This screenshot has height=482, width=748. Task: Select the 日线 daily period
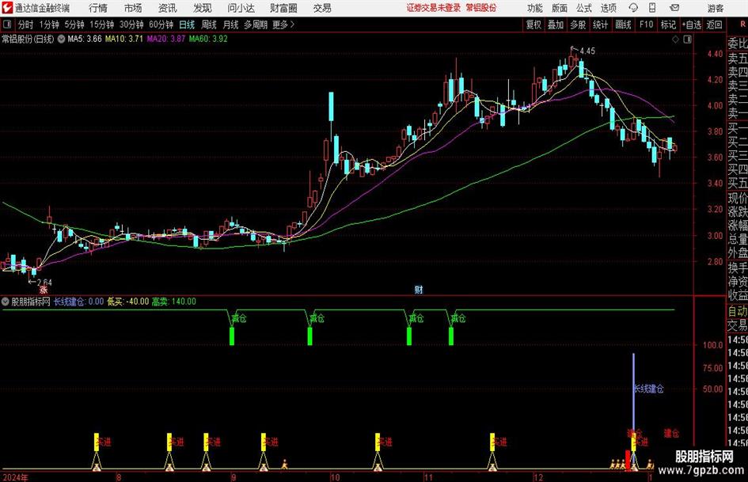(x=187, y=25)
